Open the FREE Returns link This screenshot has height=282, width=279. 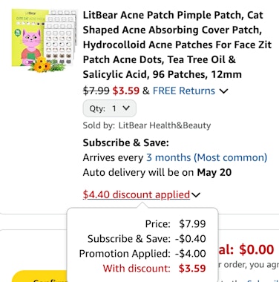[184, 91]
